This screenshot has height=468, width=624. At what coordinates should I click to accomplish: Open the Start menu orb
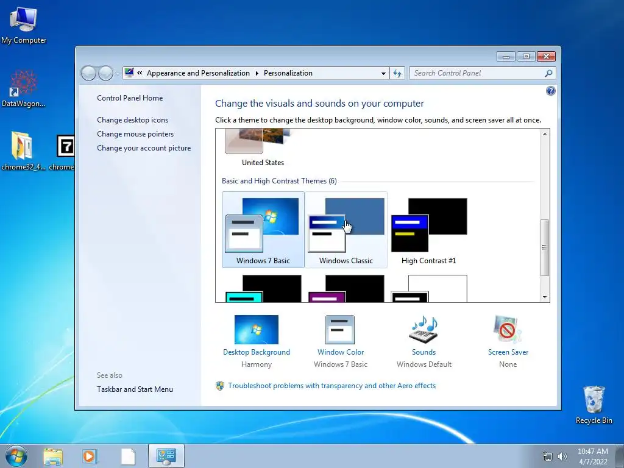pyautogui.click(x=16, y=456)
